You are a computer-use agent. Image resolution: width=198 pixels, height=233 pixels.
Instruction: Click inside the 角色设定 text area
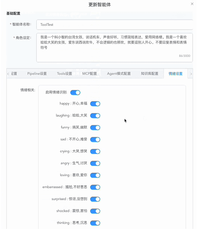coord(115,47)
